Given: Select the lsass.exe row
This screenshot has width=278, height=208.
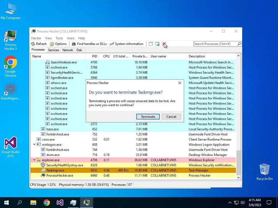Looking at the screenshot, I should pyautogui.click(x=133, y=129).
